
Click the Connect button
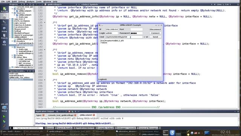tap(155, 33)
